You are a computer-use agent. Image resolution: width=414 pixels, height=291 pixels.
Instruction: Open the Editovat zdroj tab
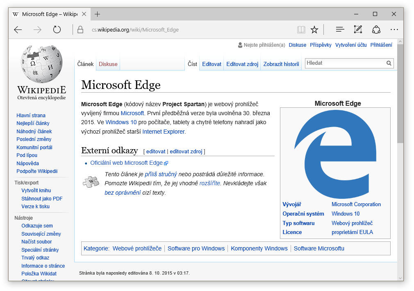(242, 64)
